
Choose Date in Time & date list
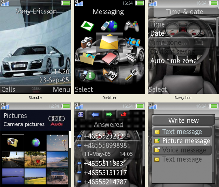(x=182, y=34)
